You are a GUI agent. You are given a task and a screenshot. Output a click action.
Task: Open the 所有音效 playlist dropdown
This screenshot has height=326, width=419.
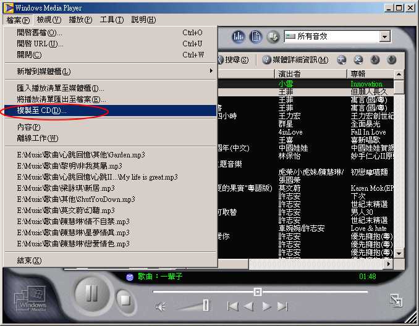[x=384, y=36]
